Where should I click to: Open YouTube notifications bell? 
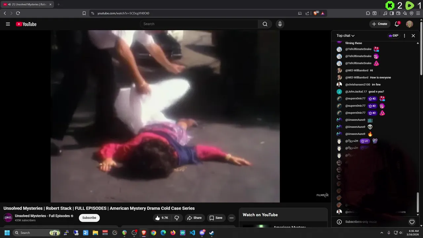(397, 24)
